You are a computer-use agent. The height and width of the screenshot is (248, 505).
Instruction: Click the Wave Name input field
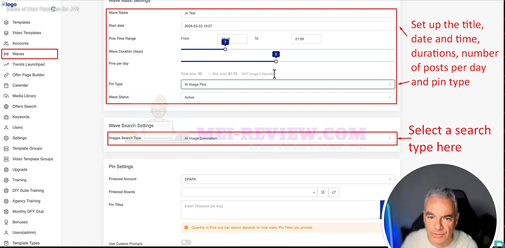pos(288,13)
